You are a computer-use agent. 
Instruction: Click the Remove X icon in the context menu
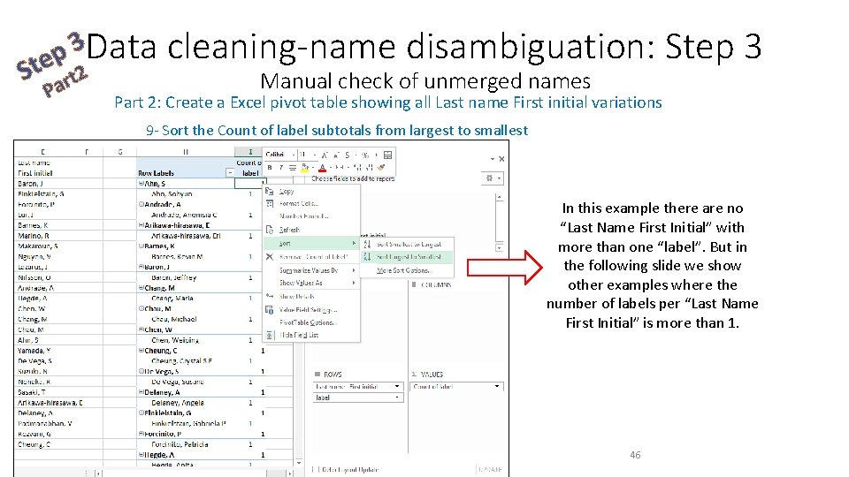click(269, 257)
